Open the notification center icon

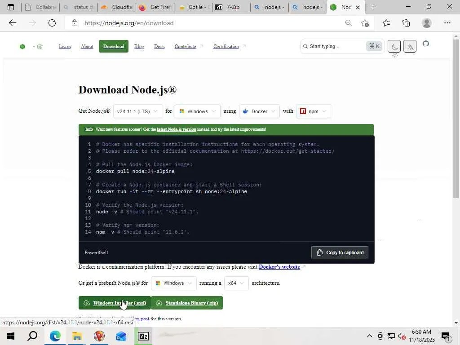coord(446,336)
